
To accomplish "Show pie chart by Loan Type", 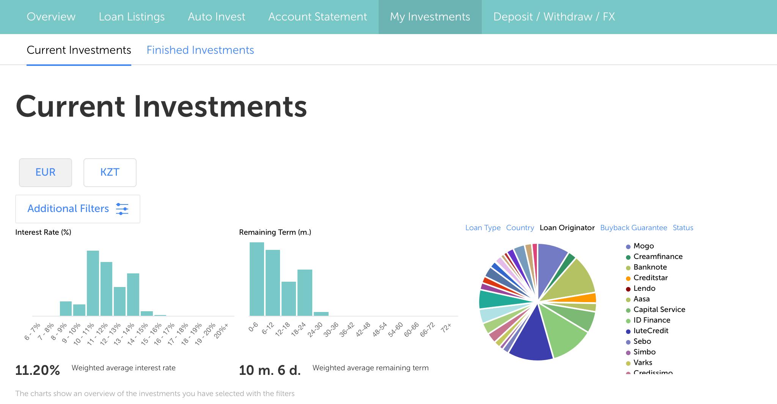I will click(x=483, y=228).
